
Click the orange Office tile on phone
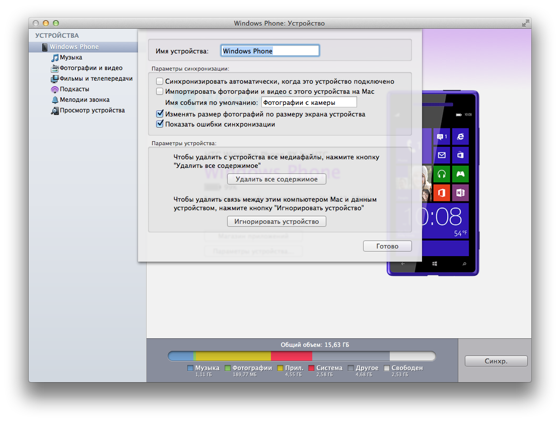pos(442,193)
